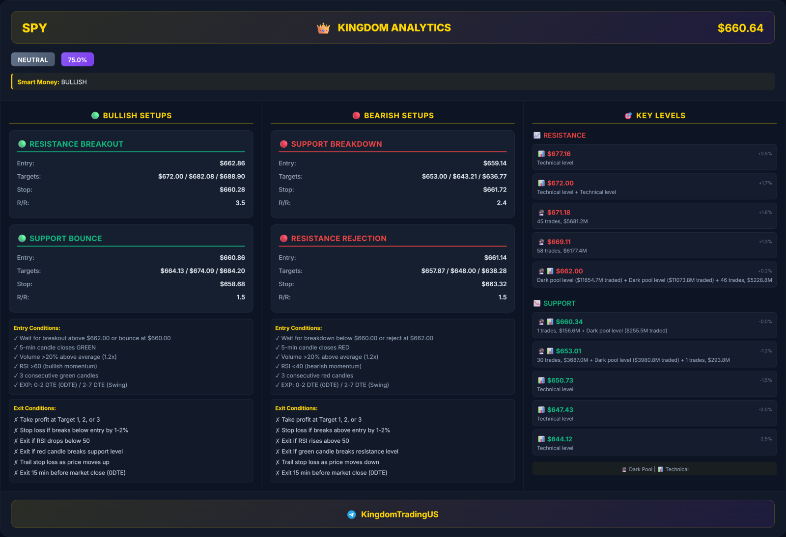Click the 75.0% confidence badge

(x=77, y=59)
